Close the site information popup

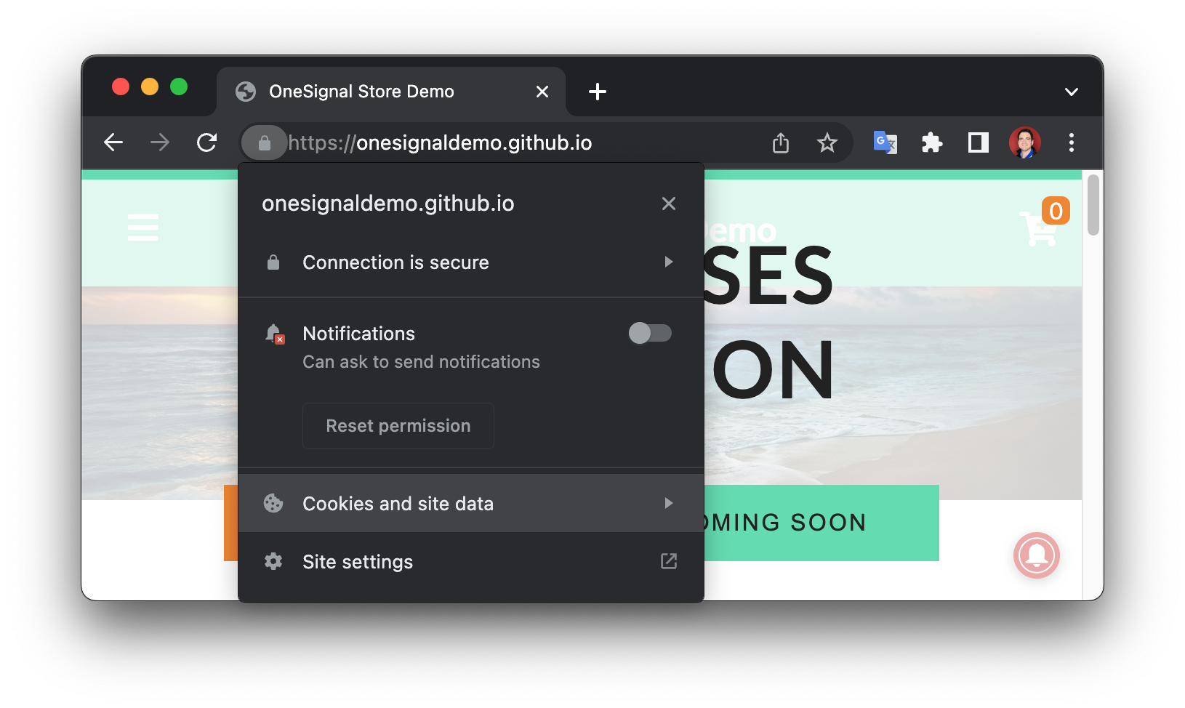[x=669, y=204]
